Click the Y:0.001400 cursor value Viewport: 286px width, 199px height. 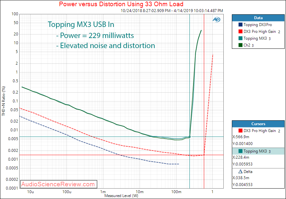click(243, 144)
